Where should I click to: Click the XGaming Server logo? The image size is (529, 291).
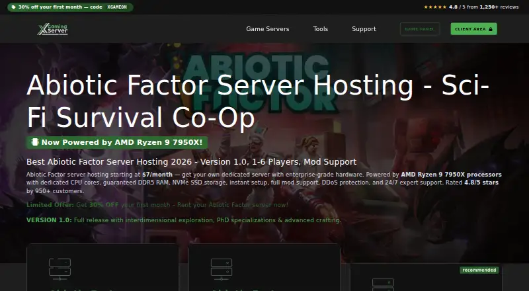[x=53, y=29]
